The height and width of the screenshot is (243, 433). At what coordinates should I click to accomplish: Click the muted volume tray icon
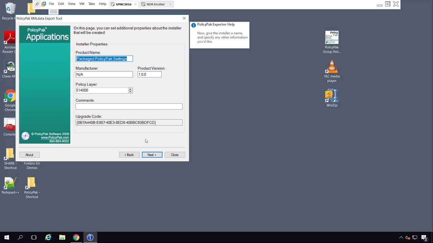pos(408,238)
